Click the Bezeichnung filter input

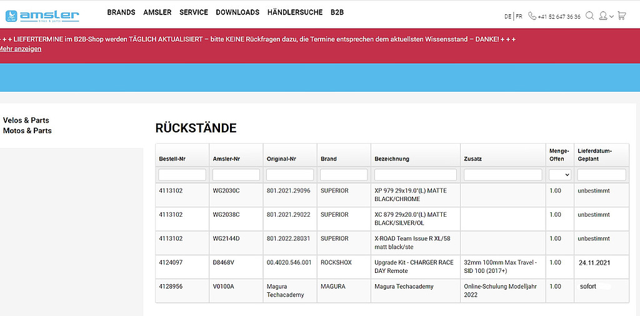pyautogui.click(x=415, y=175)
